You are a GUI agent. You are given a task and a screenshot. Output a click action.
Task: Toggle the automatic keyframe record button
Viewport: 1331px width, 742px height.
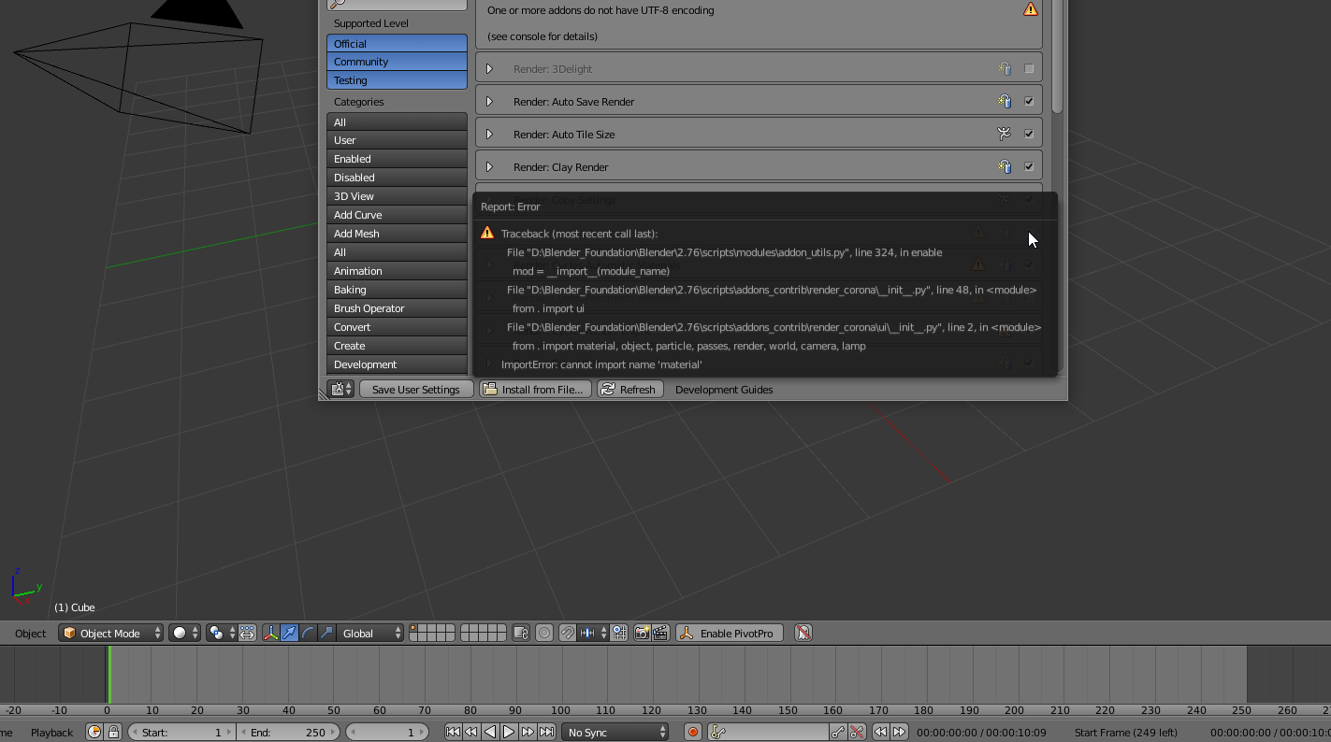(x=693, y=732)
